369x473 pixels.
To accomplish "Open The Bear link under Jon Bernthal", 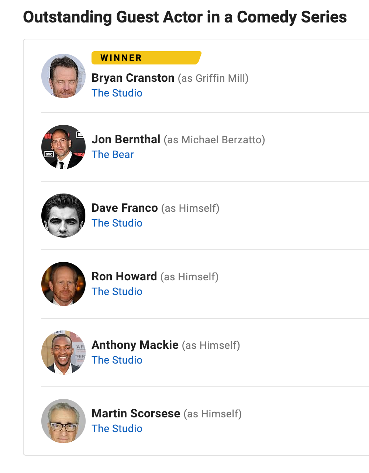I will (113, 155).
